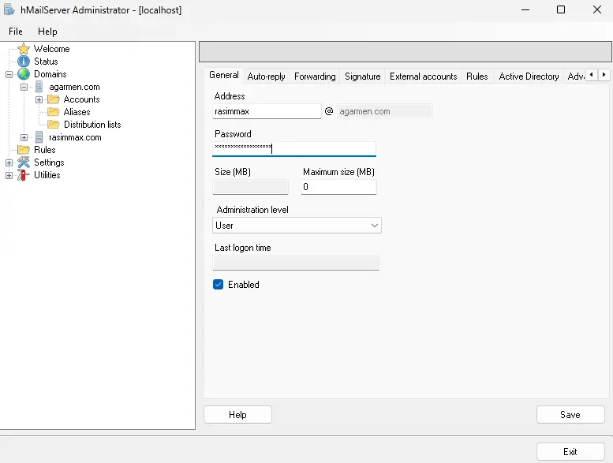Switch to the Signature tab
Image resolution: width=613 pixels, height=463 pixels.
pos(362,77)
